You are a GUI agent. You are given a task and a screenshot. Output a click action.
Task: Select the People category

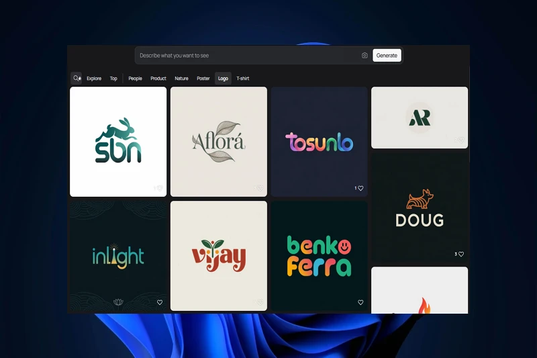(136, 79)
